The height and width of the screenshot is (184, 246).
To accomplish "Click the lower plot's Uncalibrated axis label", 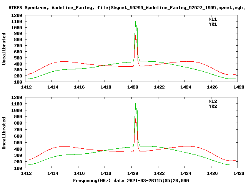I will 4,133.
